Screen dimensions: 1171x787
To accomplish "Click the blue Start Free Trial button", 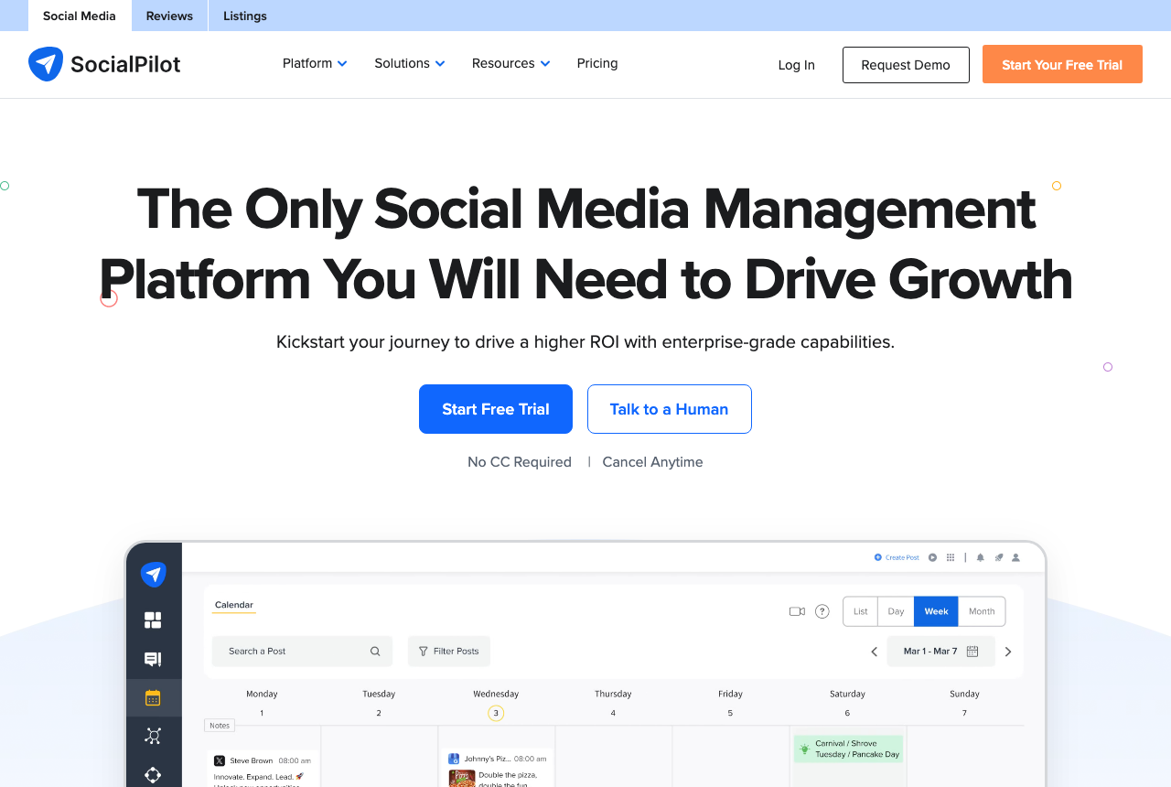I will coord(496,409).
